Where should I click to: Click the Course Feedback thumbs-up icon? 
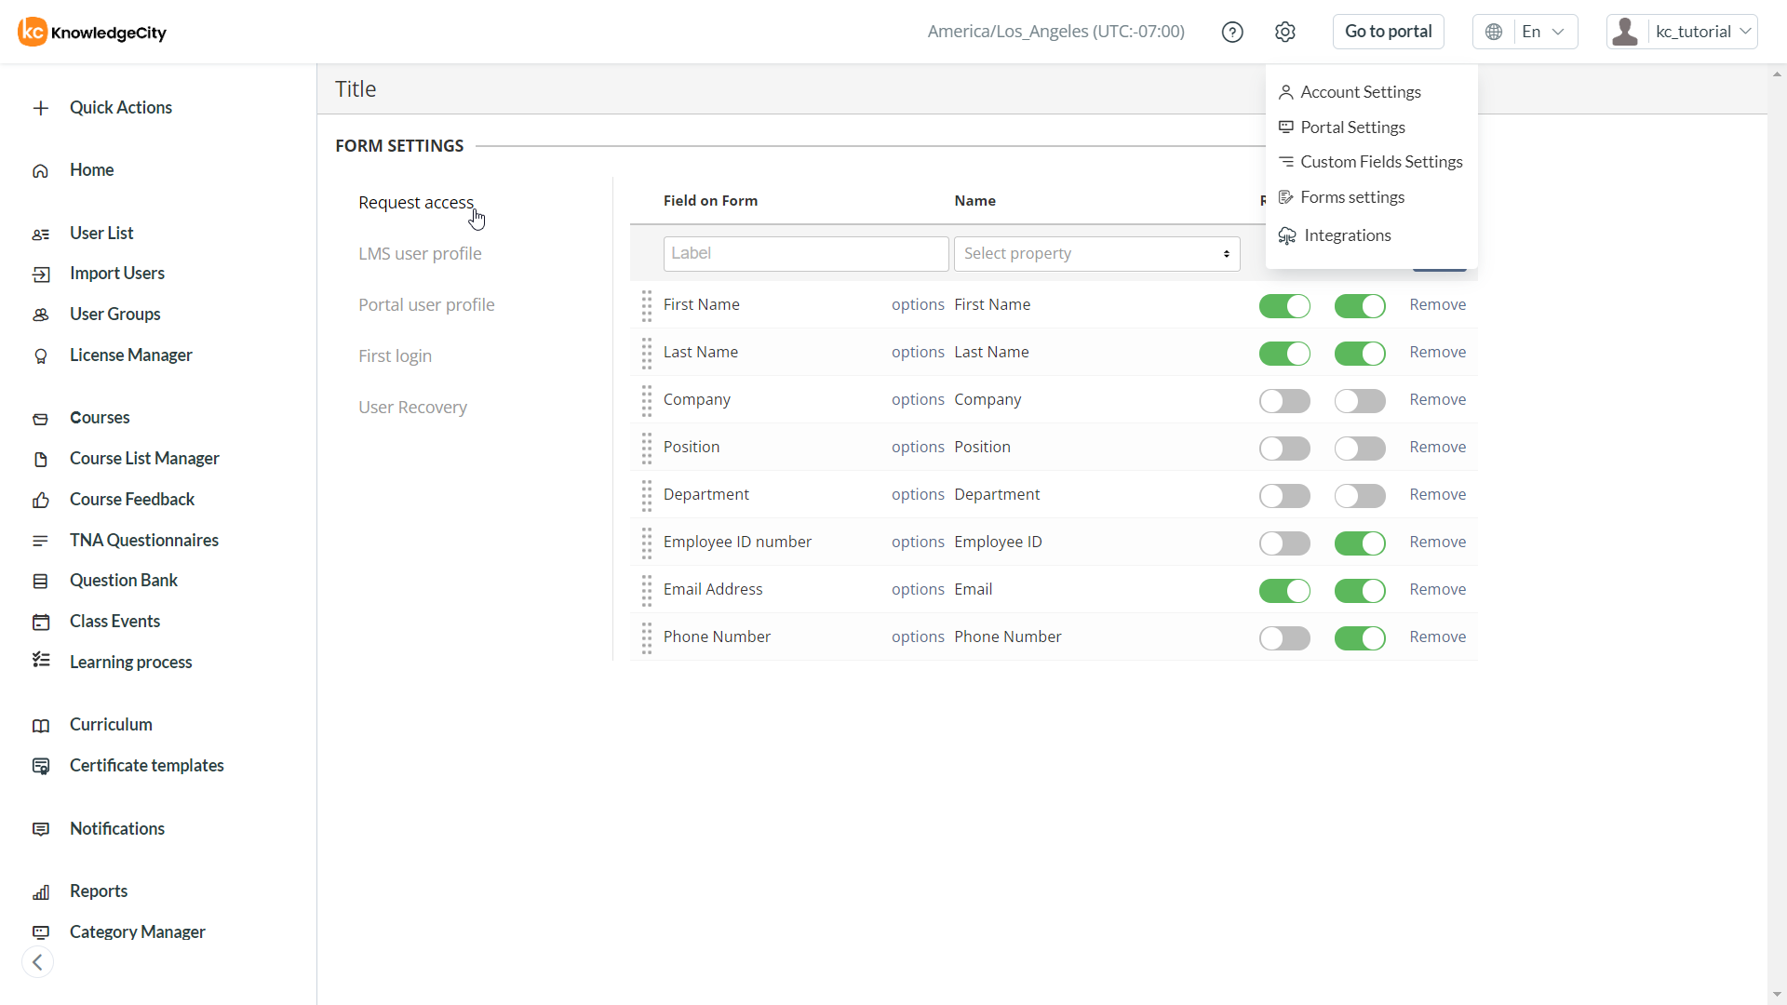[x=41, y=501]
